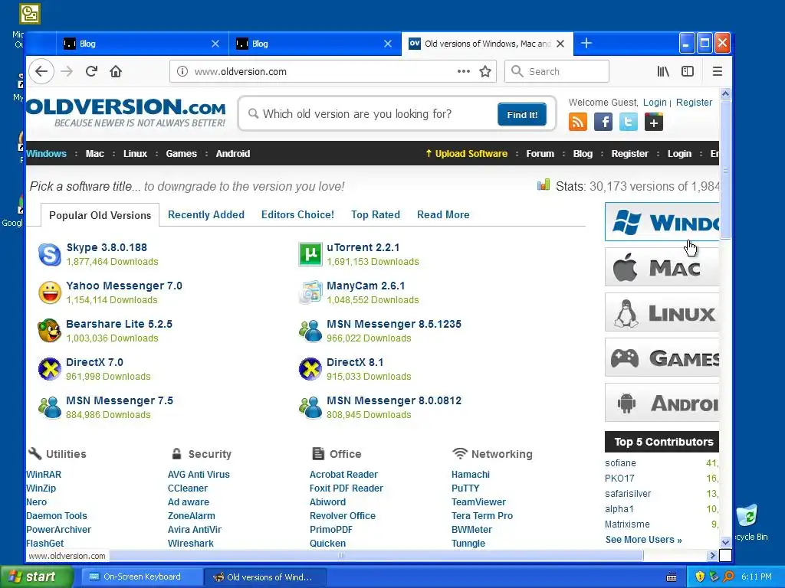This screenshot has width=785, height=588.
Task: Go back with the browser back arrow
Action: pyautogui.click(x=41, y=71)
